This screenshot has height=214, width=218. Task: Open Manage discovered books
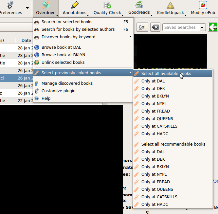tap(83, 83)
